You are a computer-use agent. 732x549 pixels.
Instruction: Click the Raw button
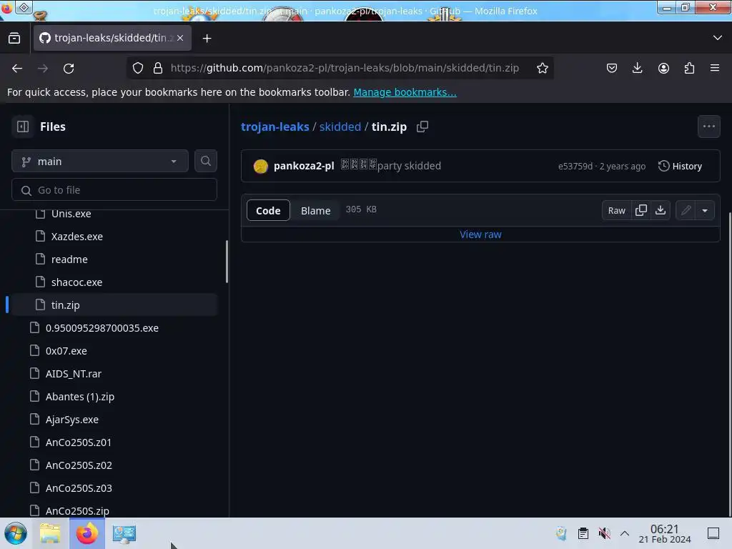(x=616, y=210)
